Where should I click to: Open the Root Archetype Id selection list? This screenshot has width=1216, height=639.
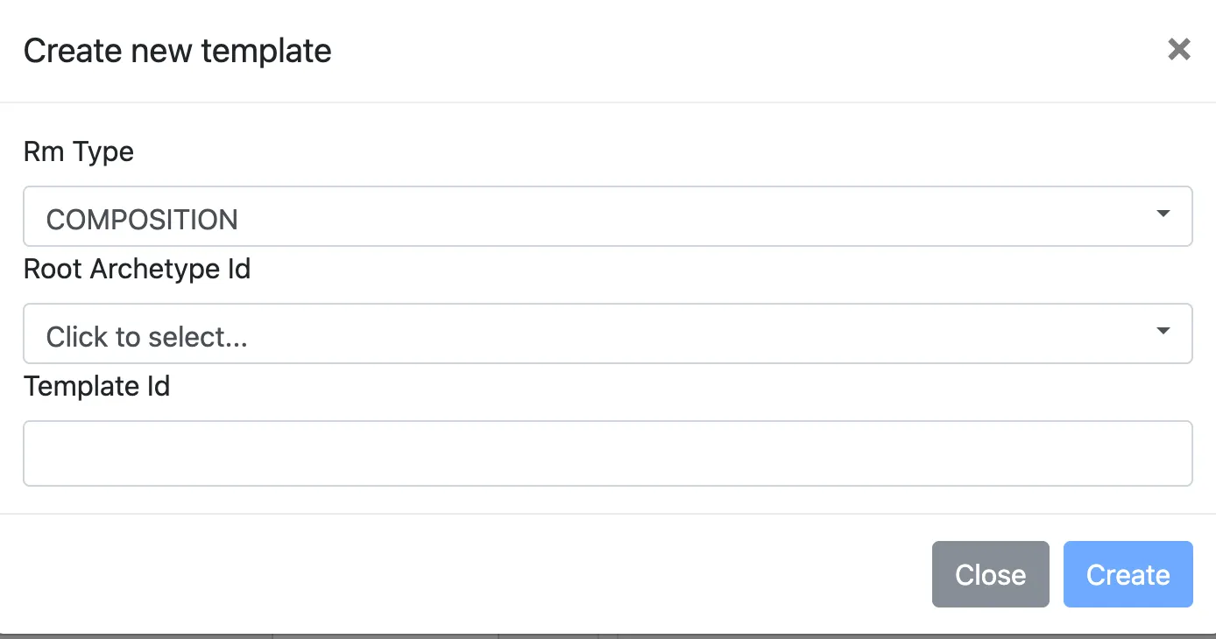608,334
